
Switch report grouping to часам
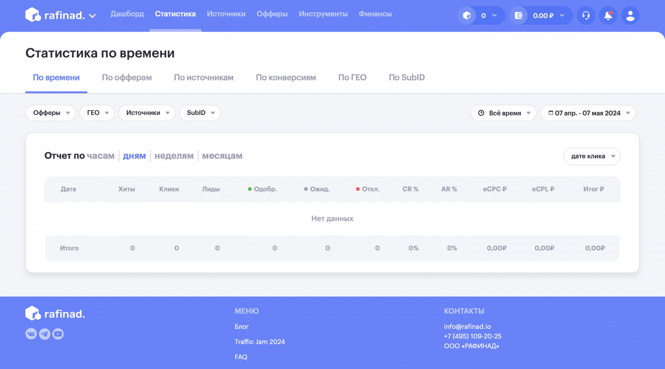point(100,156)
